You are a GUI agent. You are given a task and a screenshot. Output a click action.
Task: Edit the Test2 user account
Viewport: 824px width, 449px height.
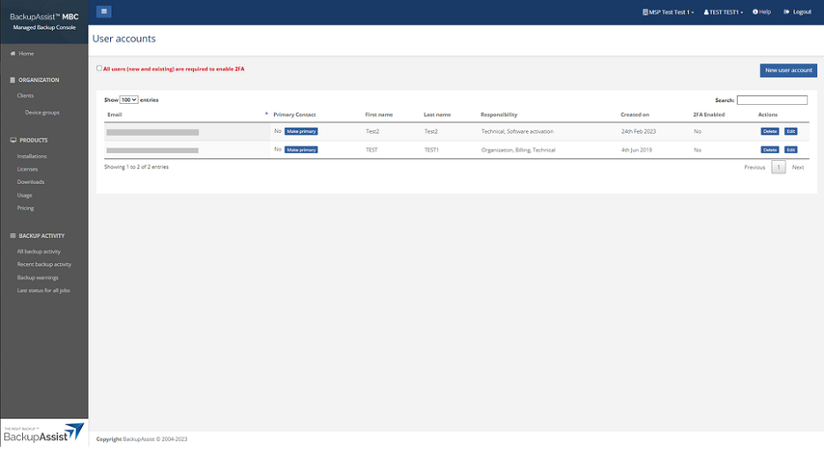coord(791,131)
